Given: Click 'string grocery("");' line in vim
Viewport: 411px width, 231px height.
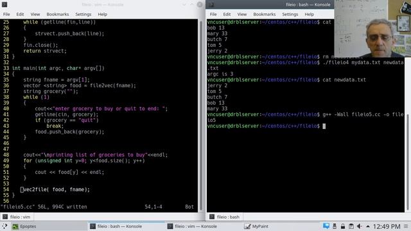Looking at the screenshot, I should 51,91.
